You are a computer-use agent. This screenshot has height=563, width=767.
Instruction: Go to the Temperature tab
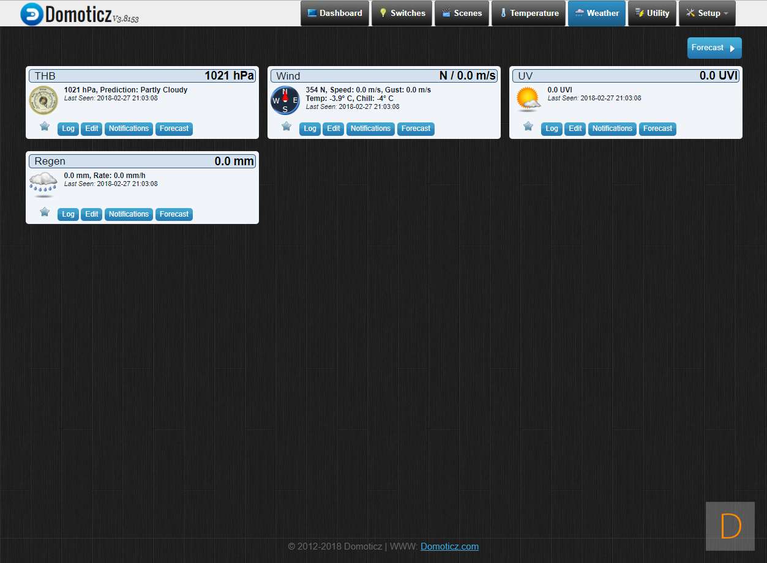pyautogui.click(x=528, y=13)
